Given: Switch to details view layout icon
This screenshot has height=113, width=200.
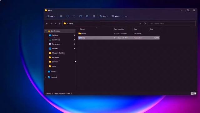Looking at the screenshot, I should pyautogui.click(x=192, y=94).
